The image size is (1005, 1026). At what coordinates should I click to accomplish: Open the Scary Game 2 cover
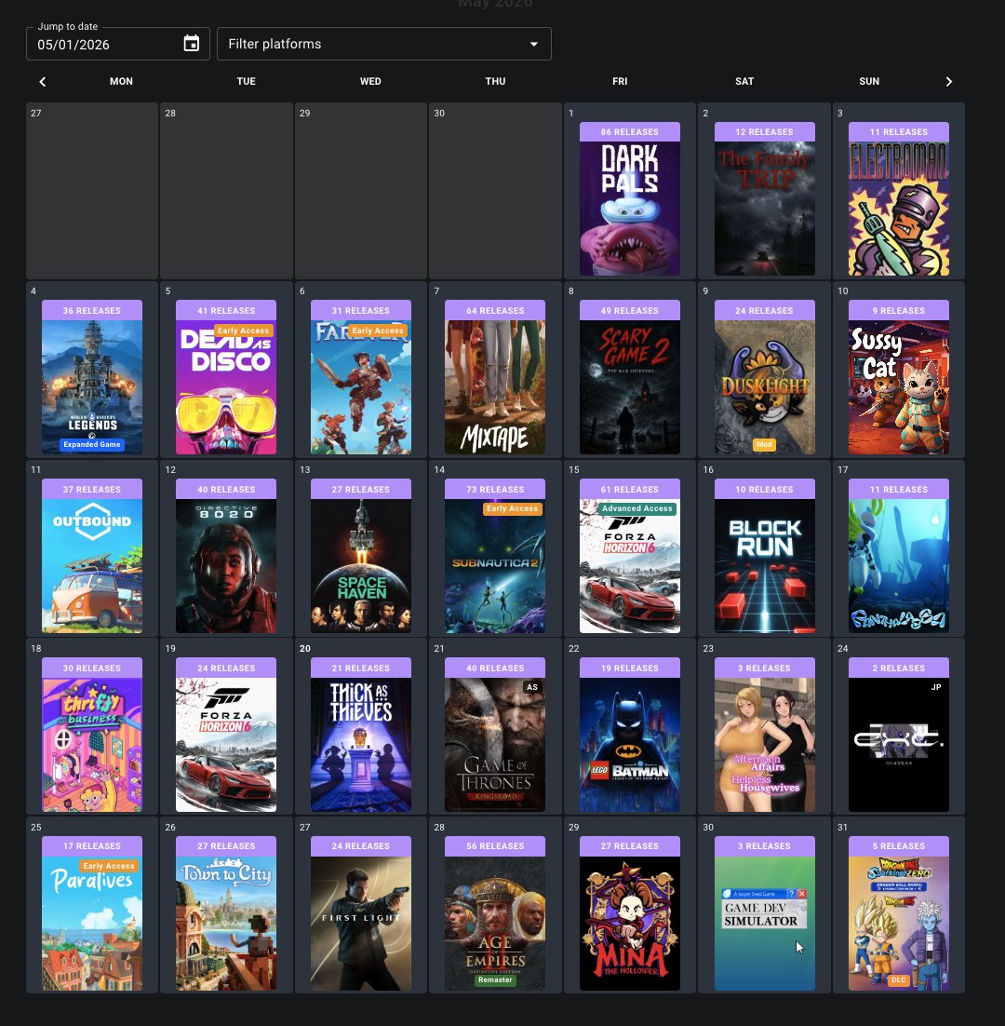tap(630, 386)
